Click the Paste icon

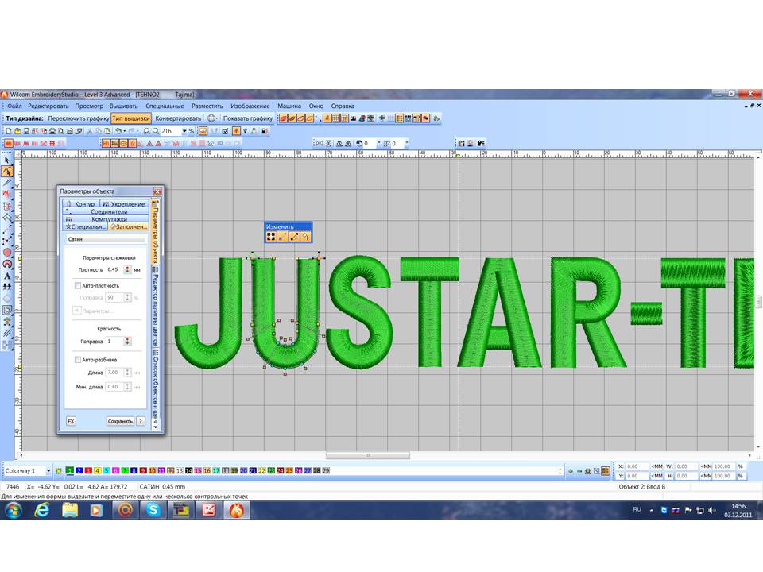pyautogui.click(x=107, y=131)
